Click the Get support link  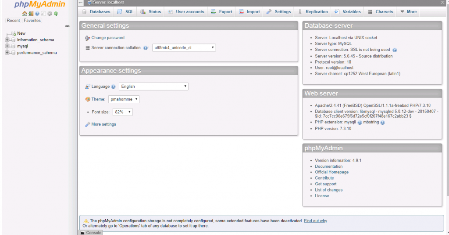tap(326, 184)
